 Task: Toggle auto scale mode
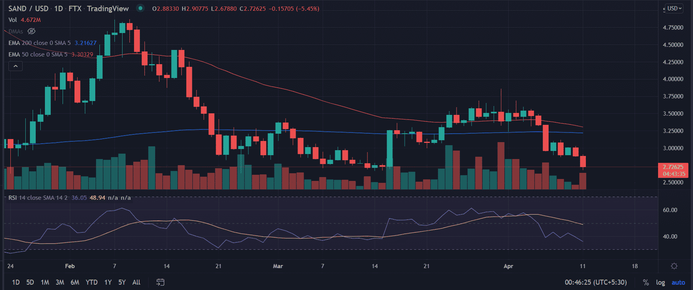coord(678,282)
